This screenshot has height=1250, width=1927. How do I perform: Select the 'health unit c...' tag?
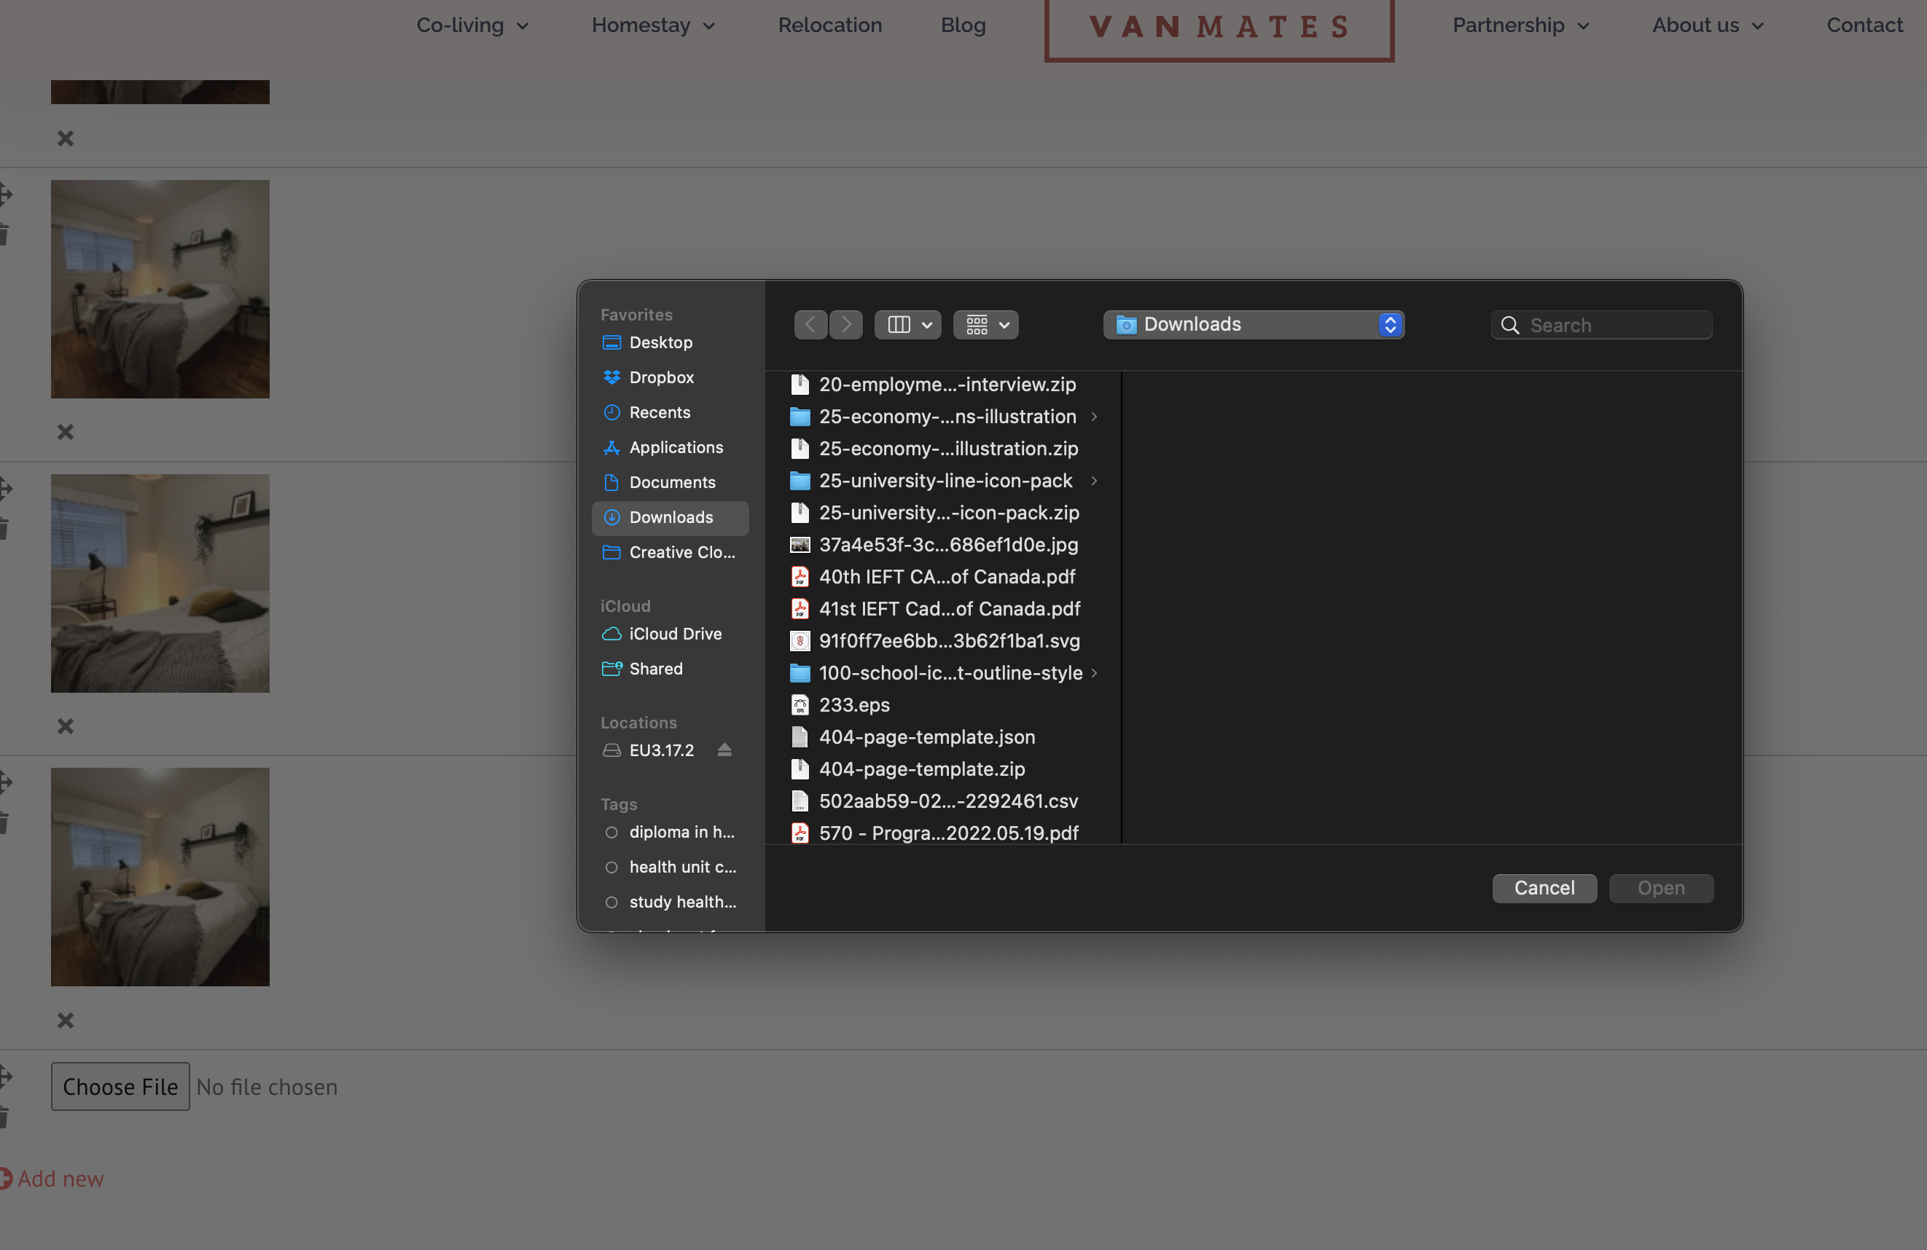670,867
